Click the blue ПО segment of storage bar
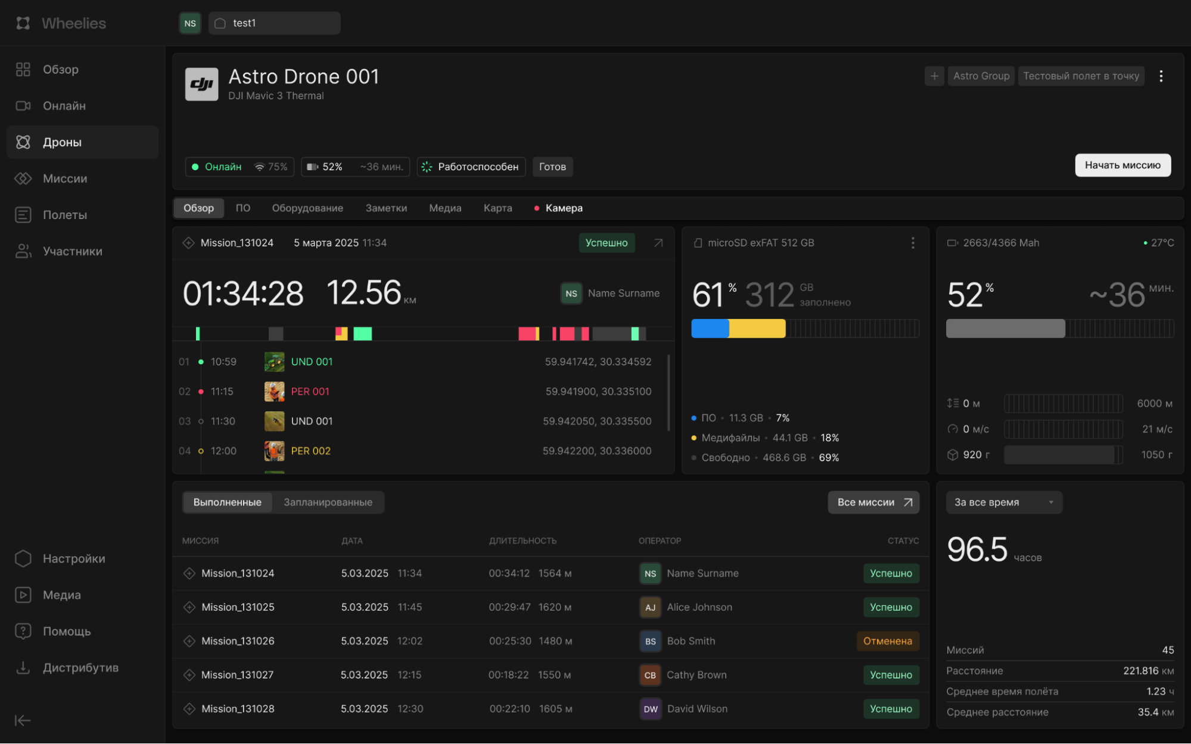 [710, 329]
